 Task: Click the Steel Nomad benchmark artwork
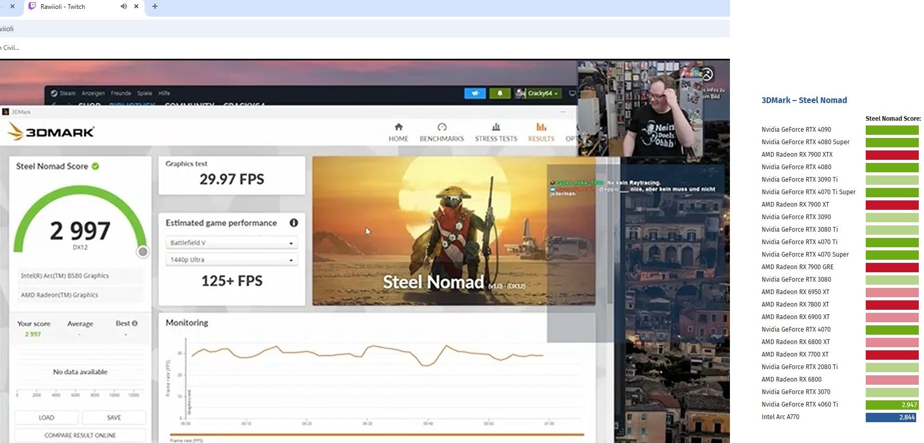[454, 231]
